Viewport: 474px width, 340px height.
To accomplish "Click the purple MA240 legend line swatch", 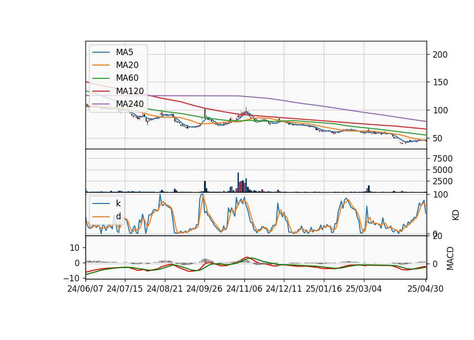I will [101, 104].
